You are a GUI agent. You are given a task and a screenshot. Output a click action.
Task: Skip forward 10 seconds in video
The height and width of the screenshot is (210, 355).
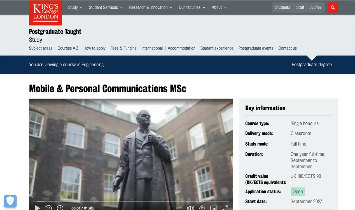60,208
